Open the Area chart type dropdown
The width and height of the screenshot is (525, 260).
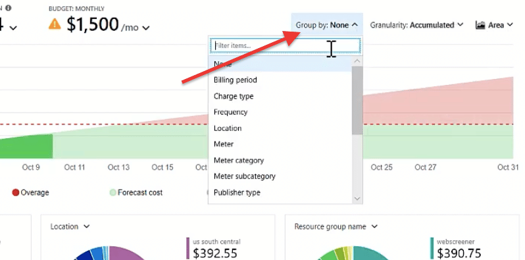coord(495,25)
